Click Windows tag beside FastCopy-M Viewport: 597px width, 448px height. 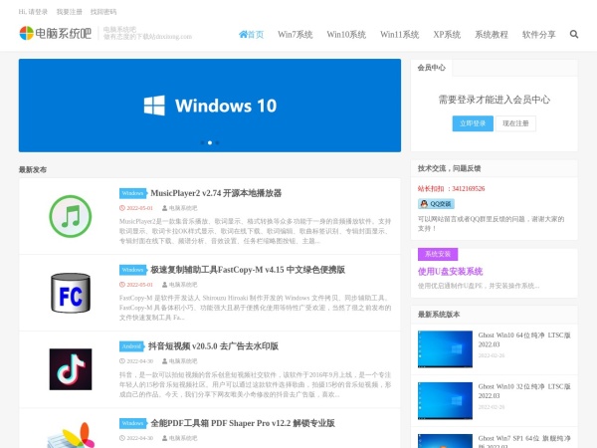tap(133, 270)
